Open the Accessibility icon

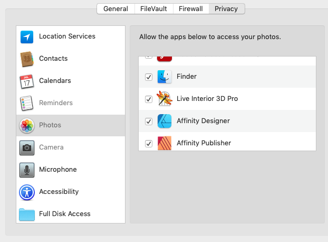click(27, 192)
